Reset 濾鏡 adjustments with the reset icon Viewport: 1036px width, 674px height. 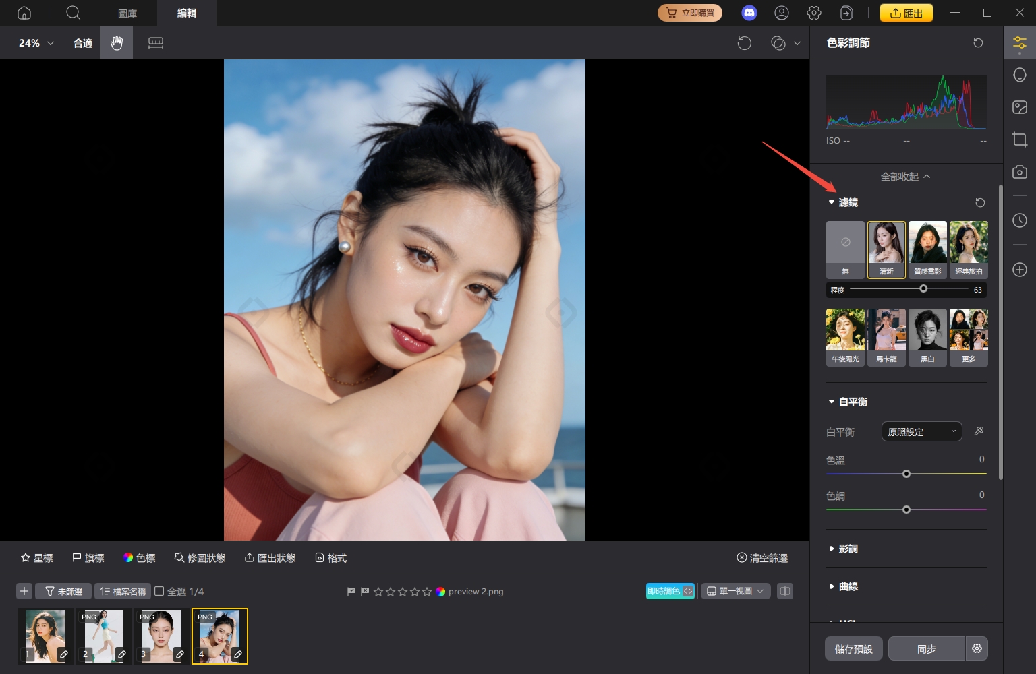click(x=979, y=202)
